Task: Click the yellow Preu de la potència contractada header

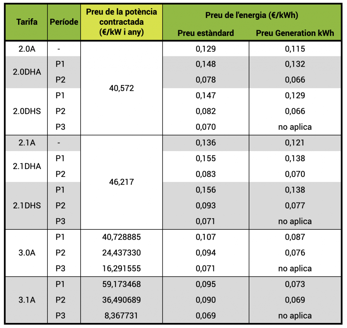Action: tap(122, 22)
